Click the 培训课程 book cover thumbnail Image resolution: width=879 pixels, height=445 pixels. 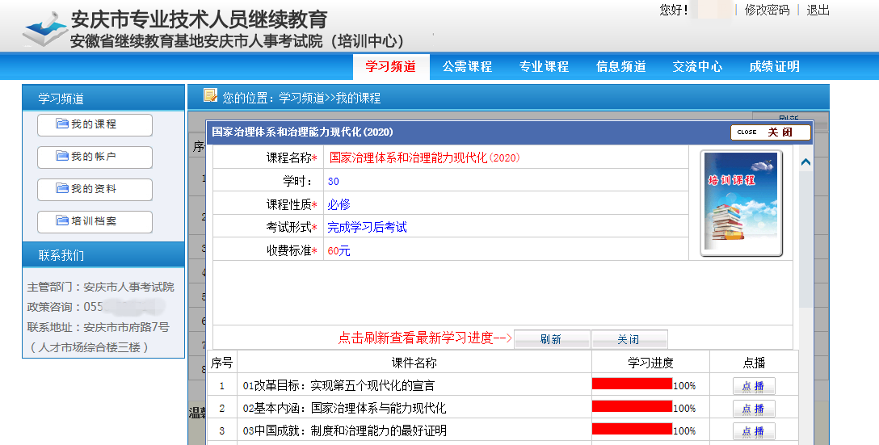click(741, 201)
